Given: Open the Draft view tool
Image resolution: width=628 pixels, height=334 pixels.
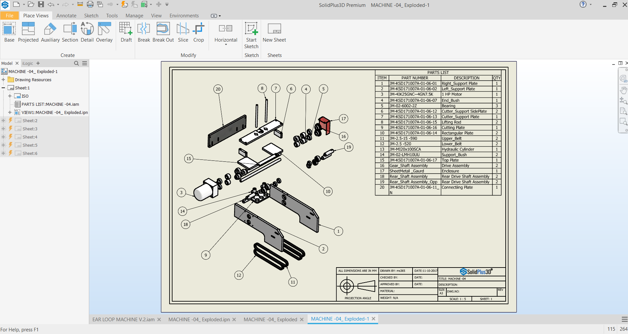Looking at the screenshot, I should click(126, 32).
